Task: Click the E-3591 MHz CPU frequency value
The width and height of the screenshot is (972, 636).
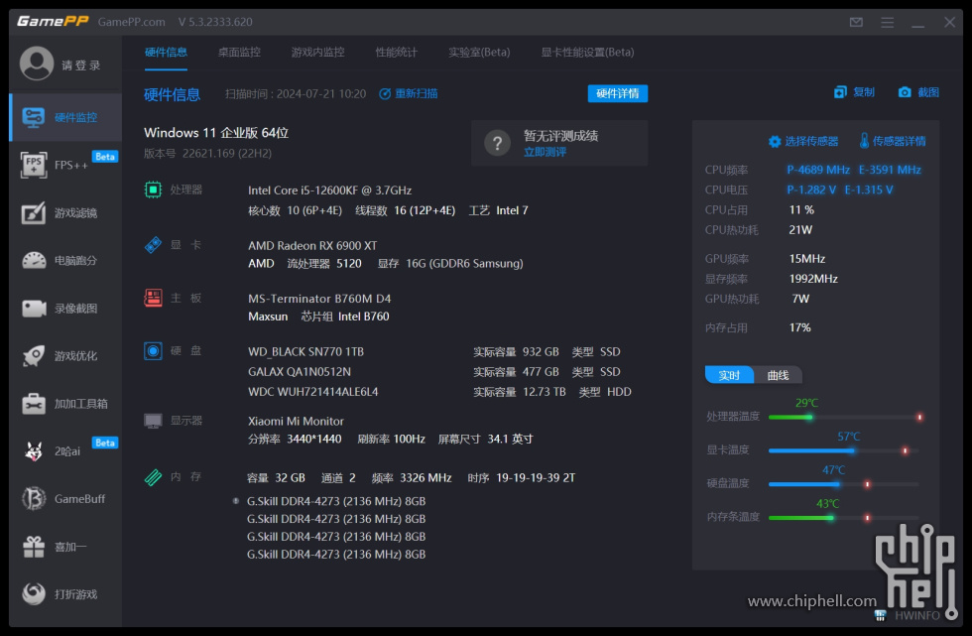Action: pyautogui.click(x=890, y=170)
